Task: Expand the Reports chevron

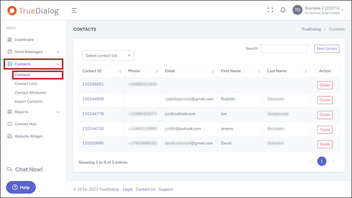Action: pos(58,112)
